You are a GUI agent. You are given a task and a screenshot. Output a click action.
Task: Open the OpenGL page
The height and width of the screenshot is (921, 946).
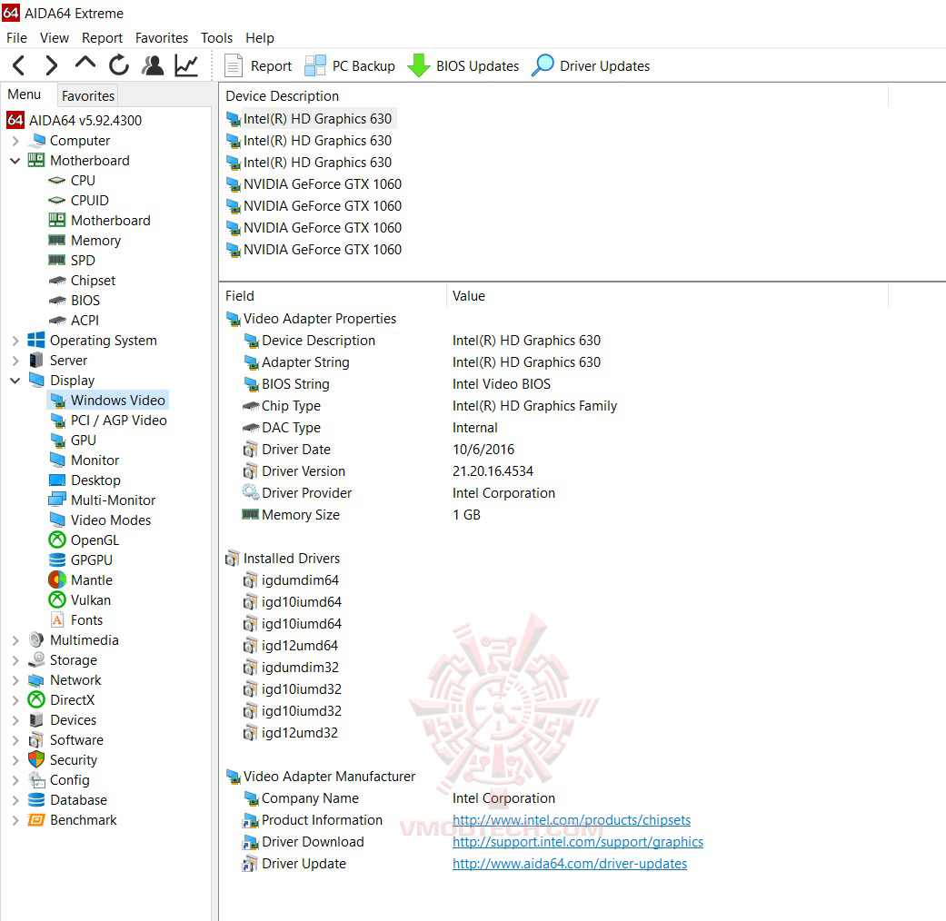[x=85, y=540]
